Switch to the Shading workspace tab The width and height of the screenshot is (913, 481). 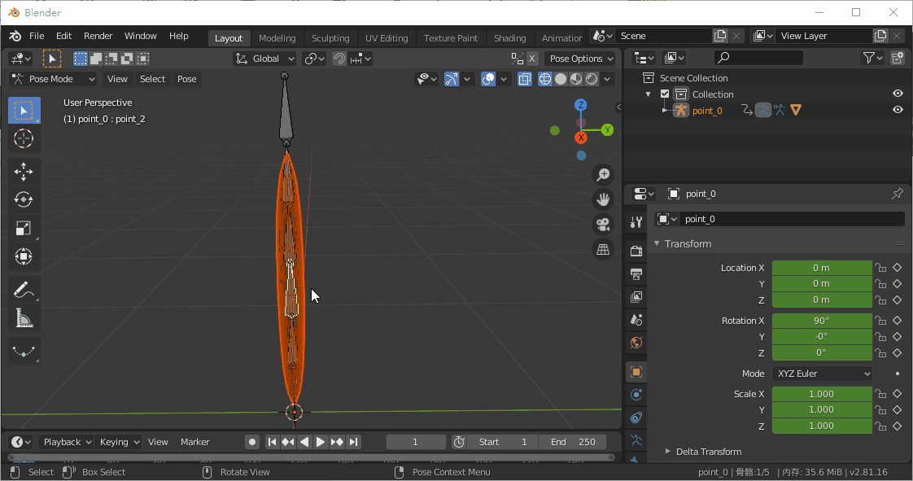[x=509, y=38]
